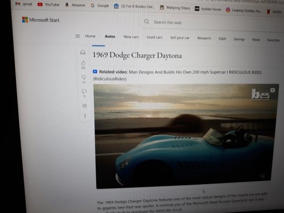284x213 pixels.
Task: Click the headphones listen-to-article icon
Action: (x=83, y=53)
